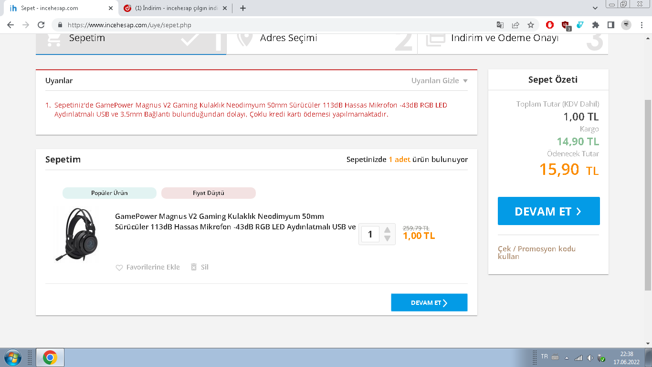This screenshot has width=652, height=367.
Task: Click the 14,90 TL shipping cost
Action: [x=578, y=141]
